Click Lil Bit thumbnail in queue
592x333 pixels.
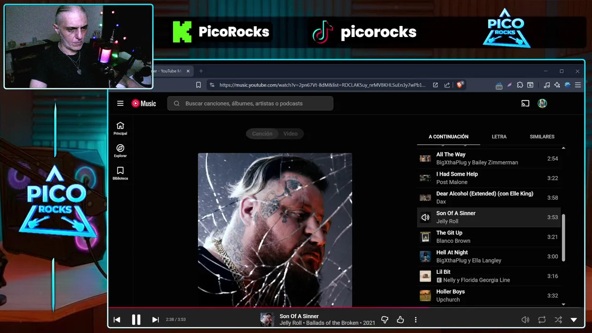[x=425, y=276]
